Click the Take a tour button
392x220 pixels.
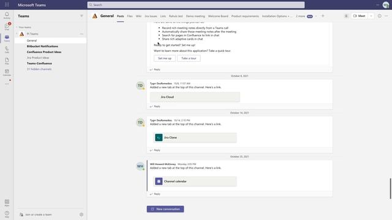coord(189,58)
